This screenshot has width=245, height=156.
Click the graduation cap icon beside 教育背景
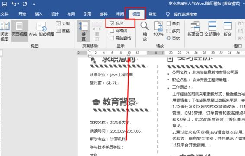coord(96,102)
